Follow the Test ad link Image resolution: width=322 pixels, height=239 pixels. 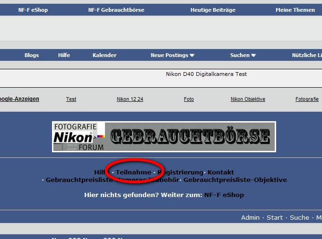71,99
